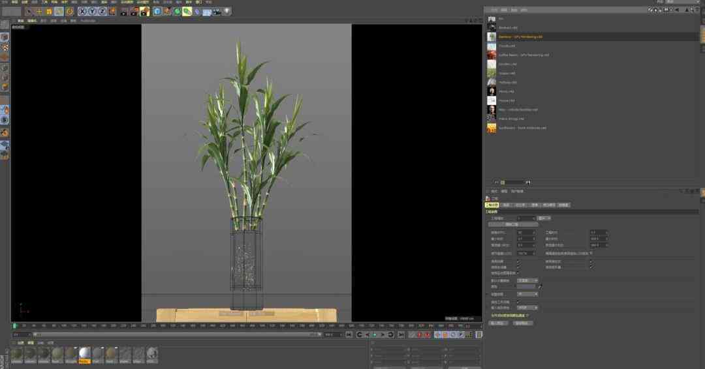Click the green subdivision generator icon
This screenshot has width=705, height=369.
tap(177, 12)
